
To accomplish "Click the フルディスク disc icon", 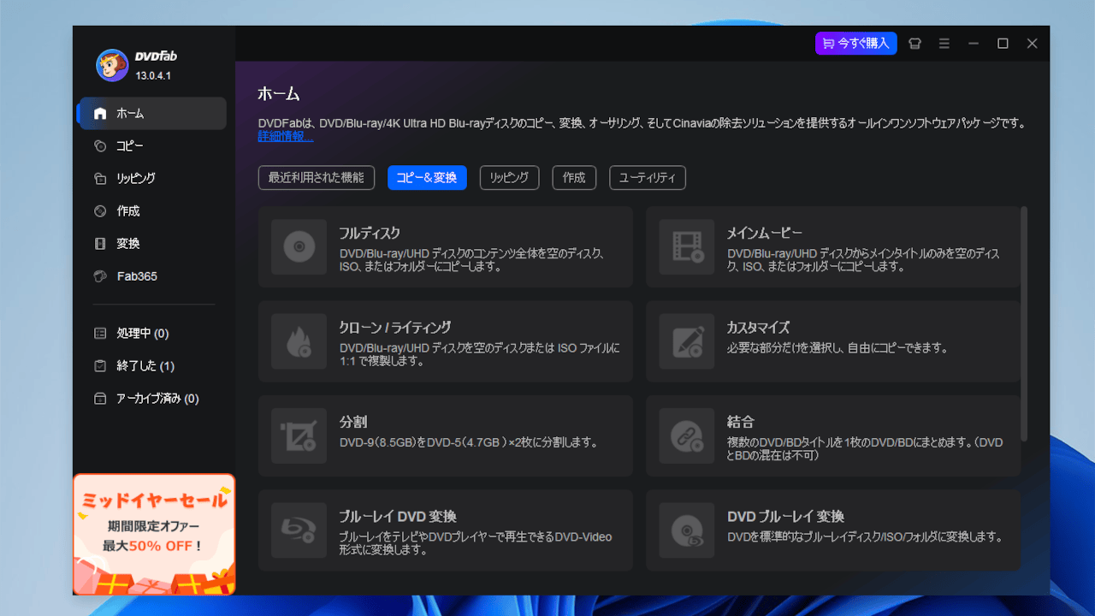I will (x=299, y=247).
